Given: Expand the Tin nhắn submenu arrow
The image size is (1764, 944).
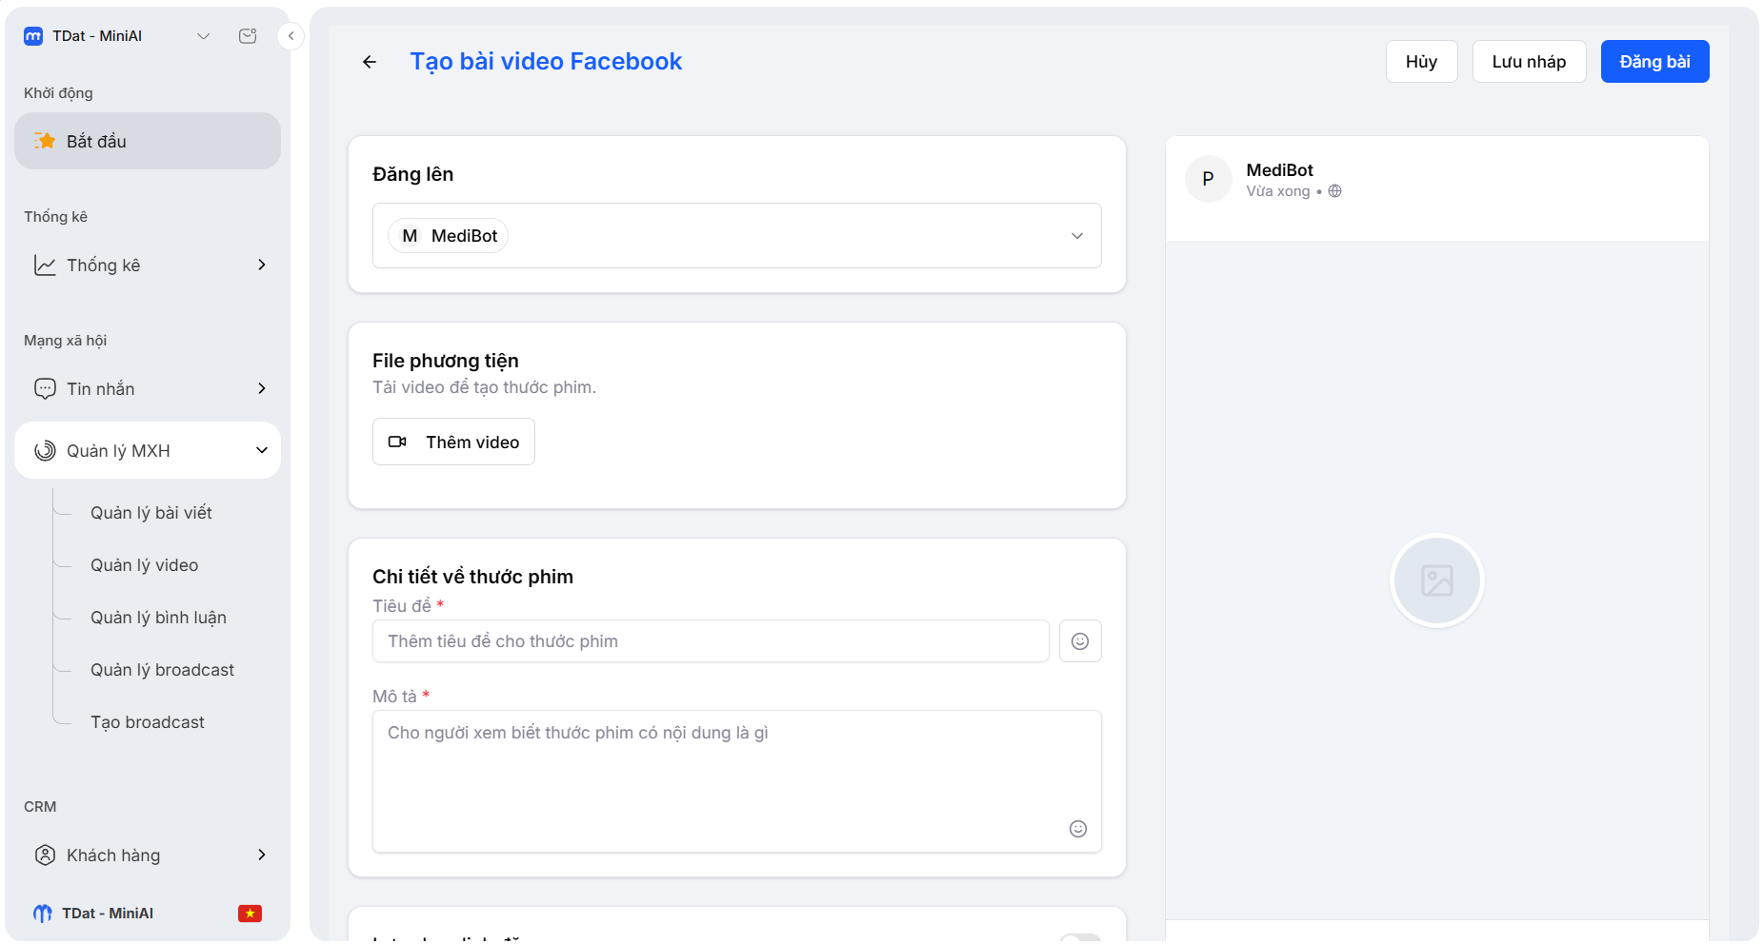Looking at the screenshot, I should [262, 389].
